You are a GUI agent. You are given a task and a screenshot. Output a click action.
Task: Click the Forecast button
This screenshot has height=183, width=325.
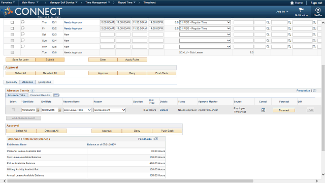pos(284,110)
